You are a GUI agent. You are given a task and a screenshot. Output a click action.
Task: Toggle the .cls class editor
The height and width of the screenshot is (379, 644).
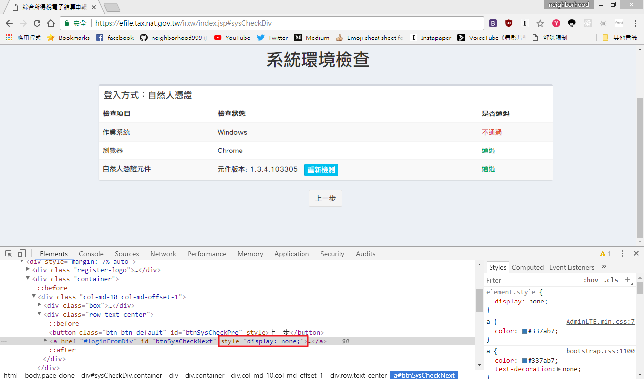tap(611, 280)
